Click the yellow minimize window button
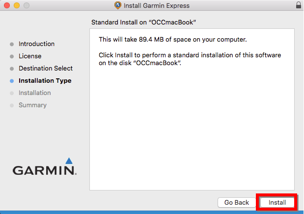This screenshot has width=304, height=214. coord(16,6)
